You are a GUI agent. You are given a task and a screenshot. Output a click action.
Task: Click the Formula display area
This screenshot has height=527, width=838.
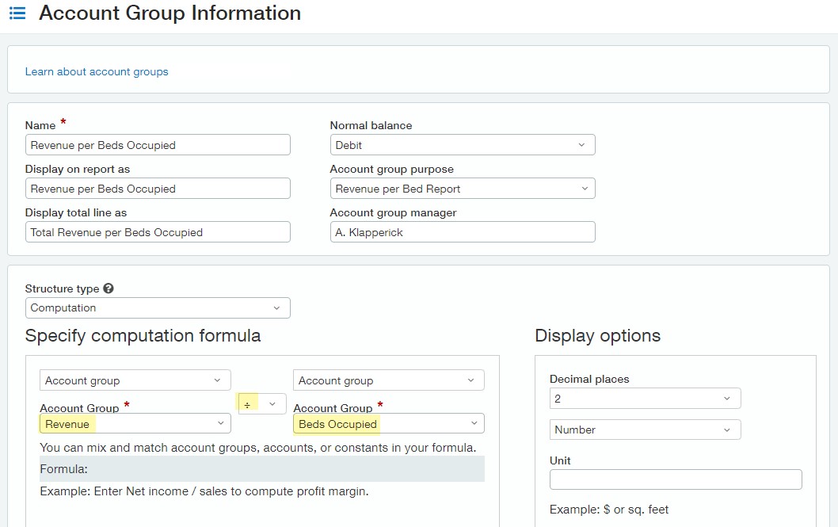click(x=262, y=468)
